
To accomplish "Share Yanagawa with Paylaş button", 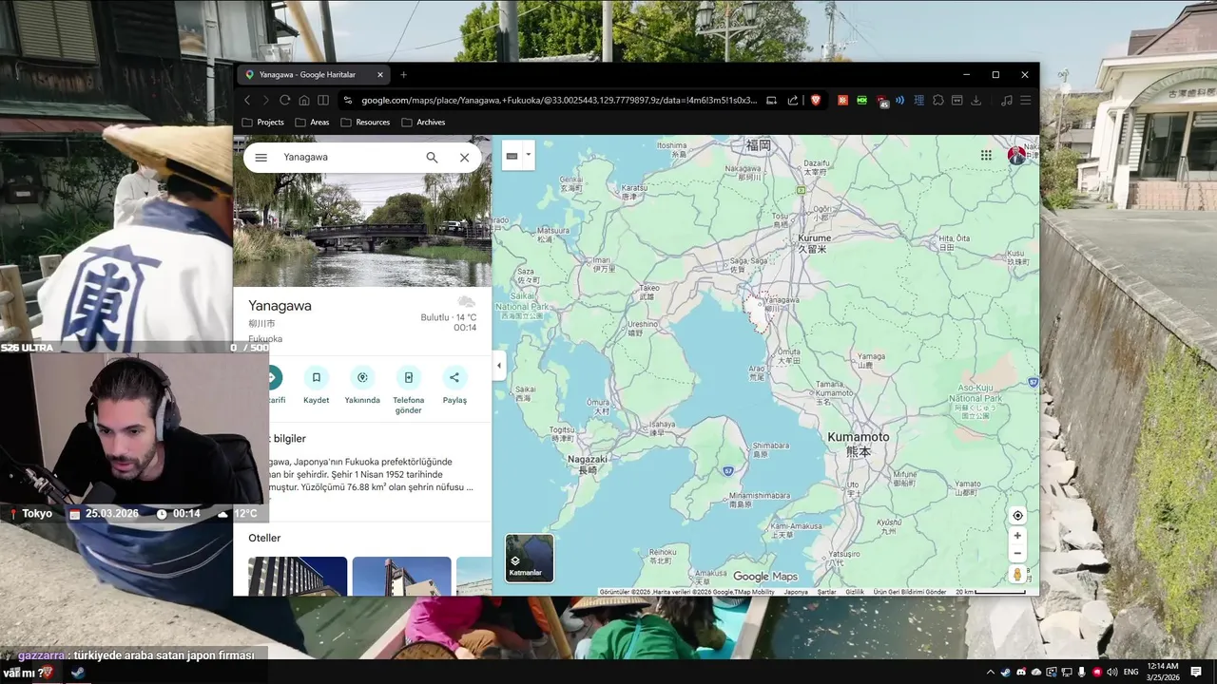I will tap(454, 385).
